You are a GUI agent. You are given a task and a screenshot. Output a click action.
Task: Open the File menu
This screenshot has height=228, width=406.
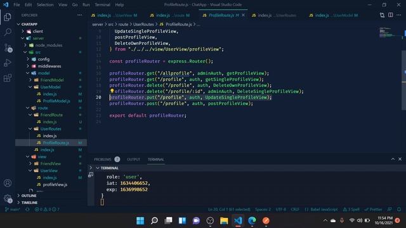[x=16, y=4]
